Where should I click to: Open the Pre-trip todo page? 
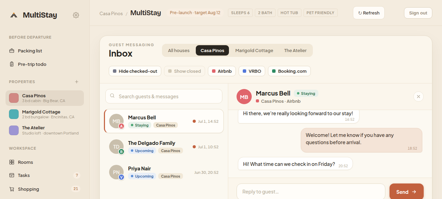click(x=45, y=64)
